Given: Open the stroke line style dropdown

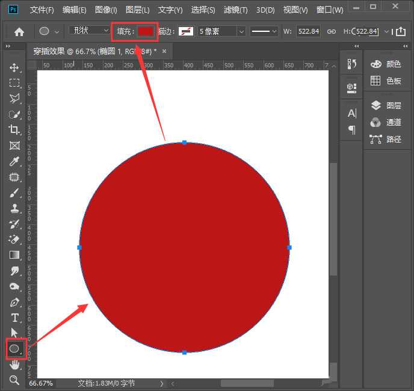Looking at the screenshot, I should tap(264, 31).
